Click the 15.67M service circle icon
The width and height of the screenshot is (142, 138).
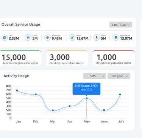[72, 38]
